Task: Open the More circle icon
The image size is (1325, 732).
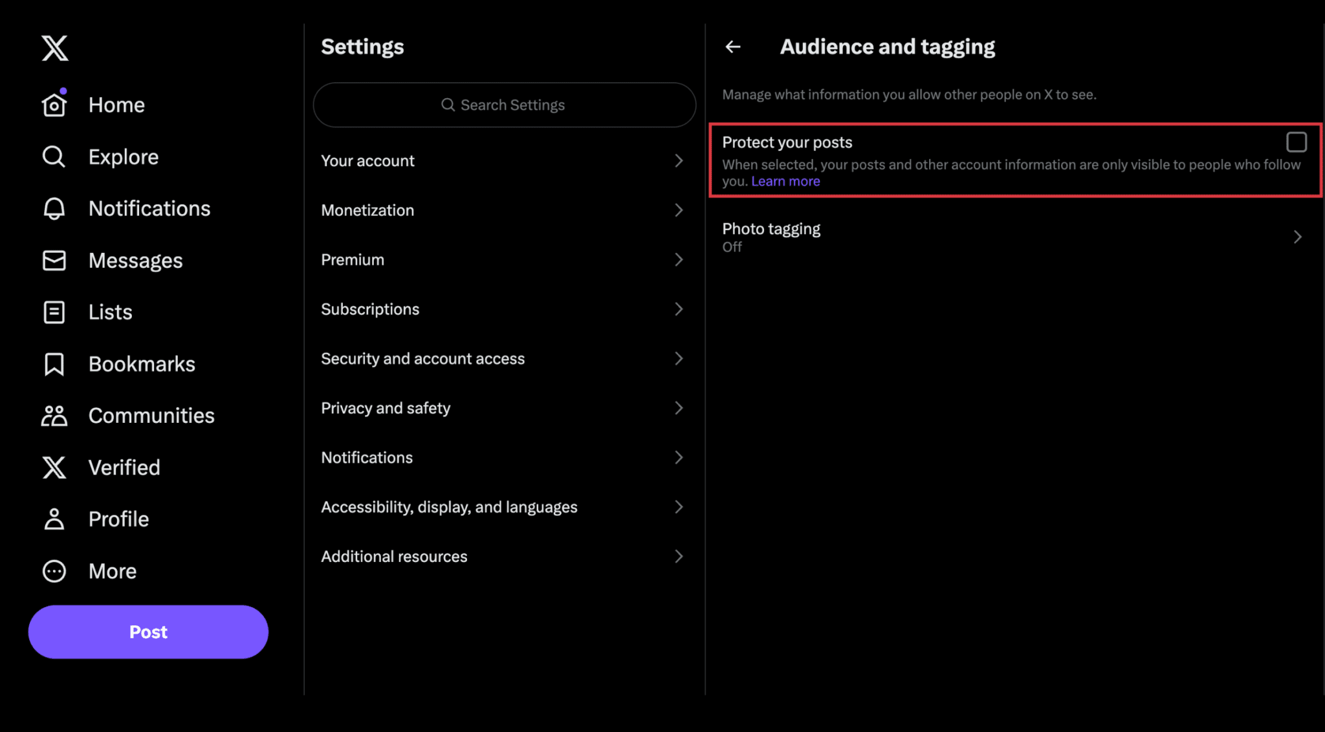Action: [x=54, y=571]
